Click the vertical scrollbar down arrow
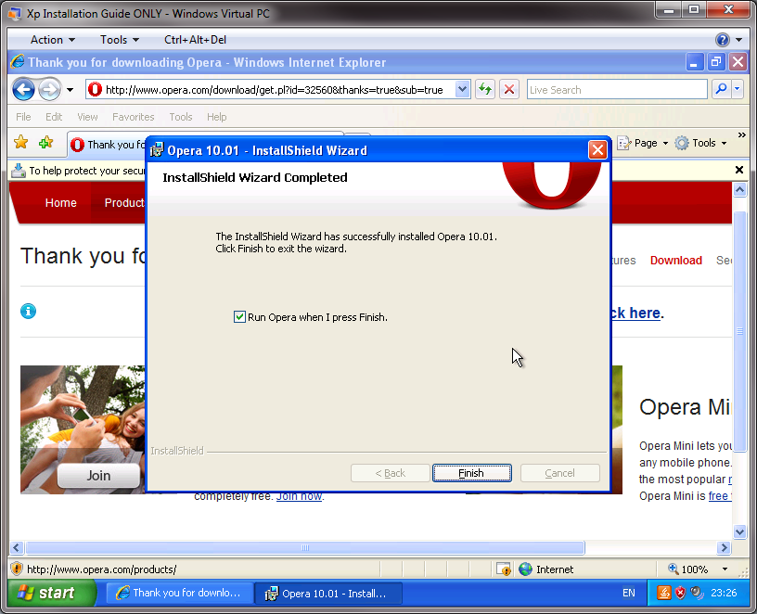This screenshot has width=757, height=614. pyautogui.click(x=739, y=532)
